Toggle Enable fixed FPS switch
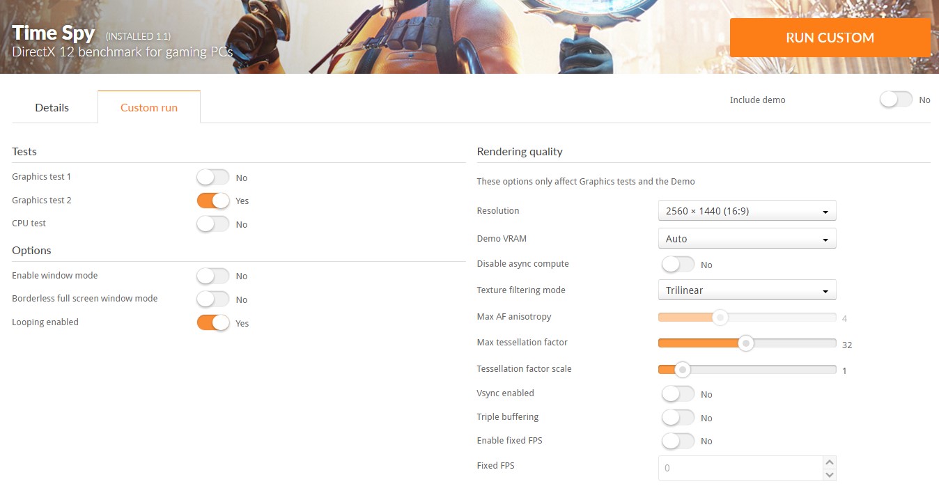Screen dimensions: 939x493 click(x=678, y=441)
